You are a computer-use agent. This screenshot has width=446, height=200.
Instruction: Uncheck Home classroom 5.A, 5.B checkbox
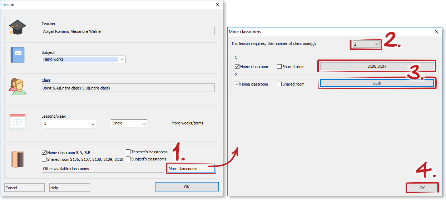(x=44, y=152)
